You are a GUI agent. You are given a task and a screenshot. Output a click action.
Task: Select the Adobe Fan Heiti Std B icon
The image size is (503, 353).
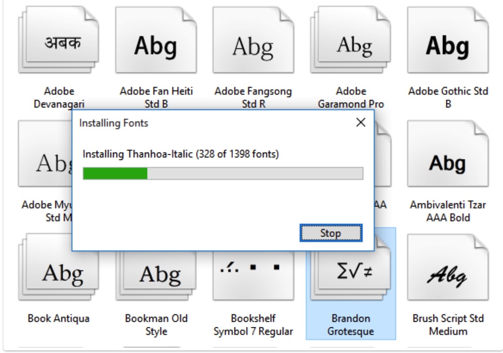pyautogui.click(x=156, y=40)
